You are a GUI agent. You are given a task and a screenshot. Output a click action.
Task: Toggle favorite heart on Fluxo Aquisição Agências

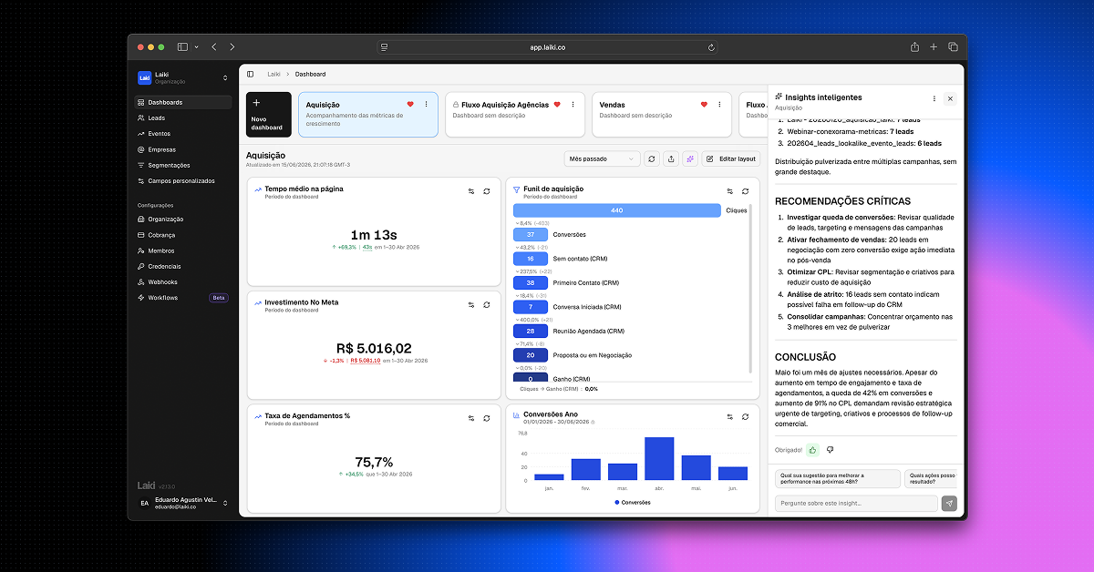pyautogui.click(x=557, y=105)
